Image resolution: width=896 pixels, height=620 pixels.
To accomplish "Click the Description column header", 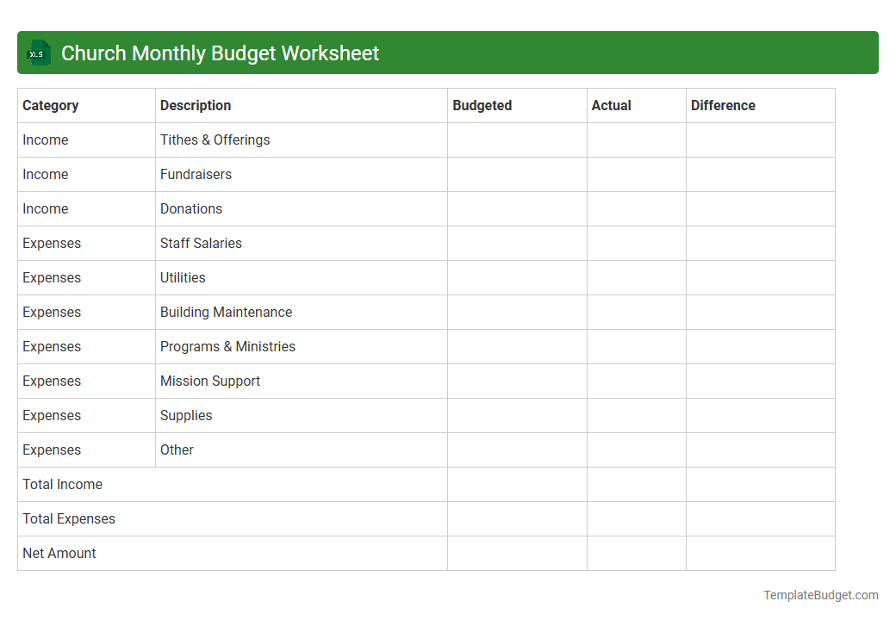I will click(196, 105).
